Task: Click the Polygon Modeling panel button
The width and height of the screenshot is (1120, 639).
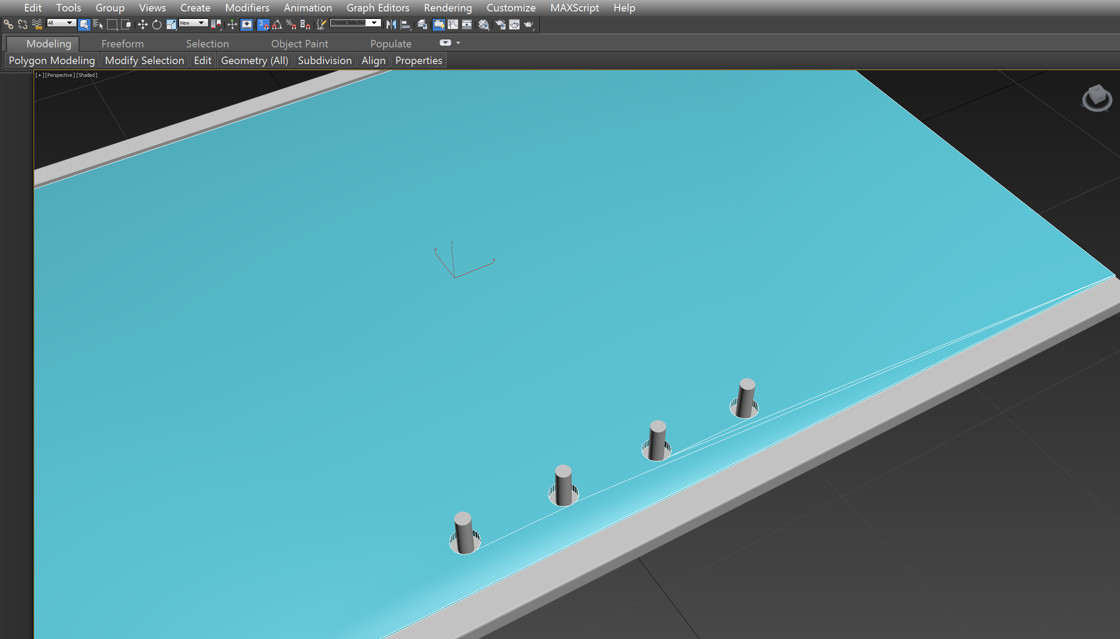Action: (51, 60)
